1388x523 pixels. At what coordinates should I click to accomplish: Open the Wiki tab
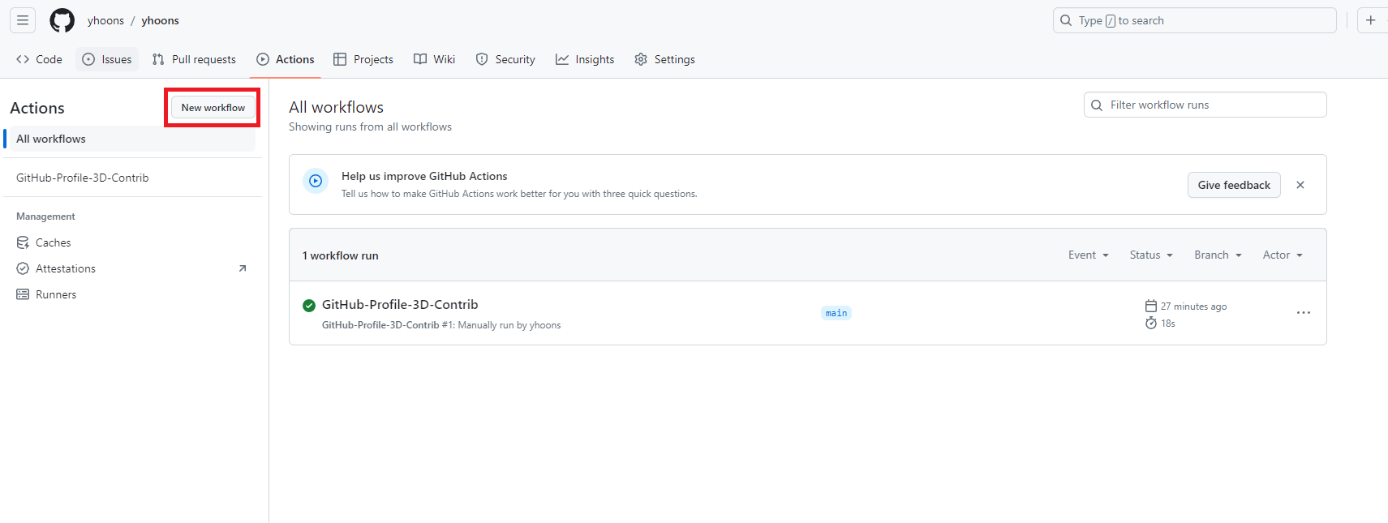(x=434, y=59)
